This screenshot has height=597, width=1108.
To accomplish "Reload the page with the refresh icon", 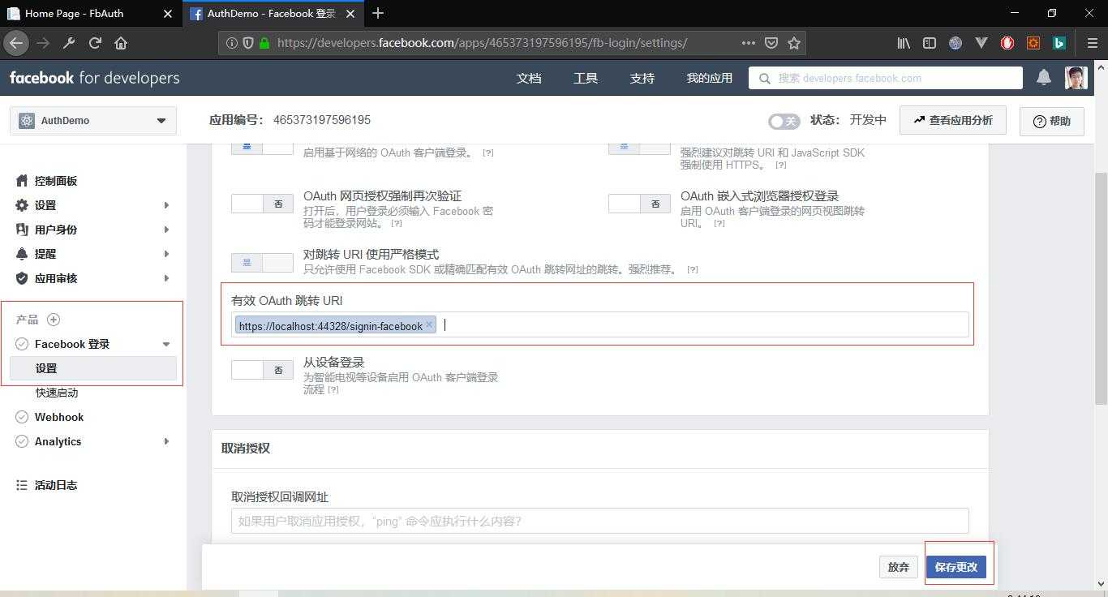I will pyautogui.click(x=95, y=43).
